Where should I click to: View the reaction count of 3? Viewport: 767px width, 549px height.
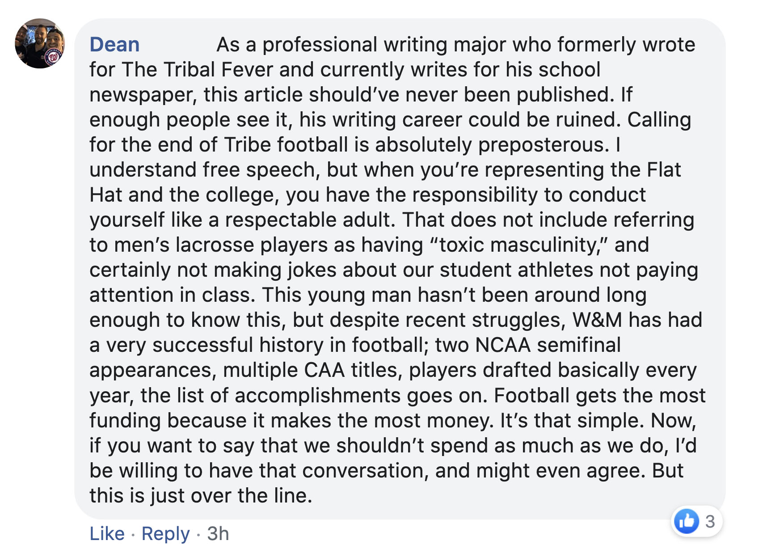pos(710,521)
